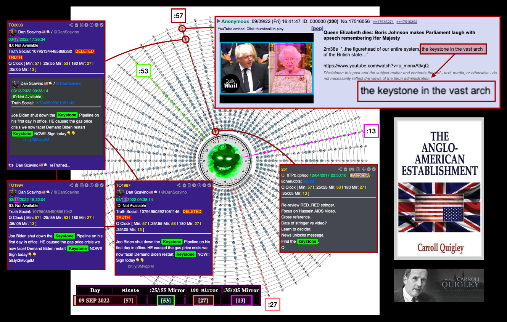Click post number TO1987 title
Image resolution: width=507 pixels, height=322 pixels.
tap(123, 186)
